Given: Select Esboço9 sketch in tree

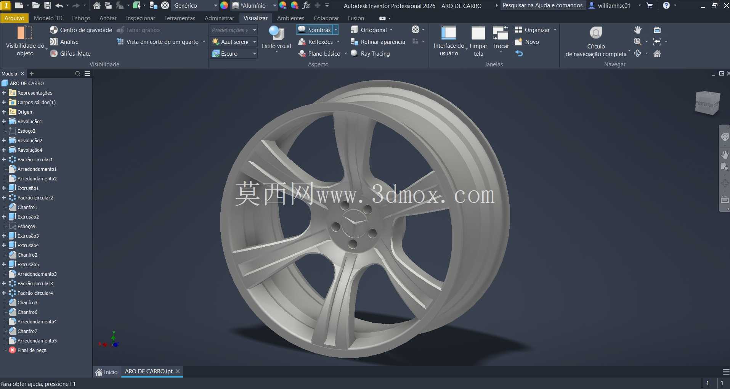Looking at the screenshot, I should (x=26, y=226).
